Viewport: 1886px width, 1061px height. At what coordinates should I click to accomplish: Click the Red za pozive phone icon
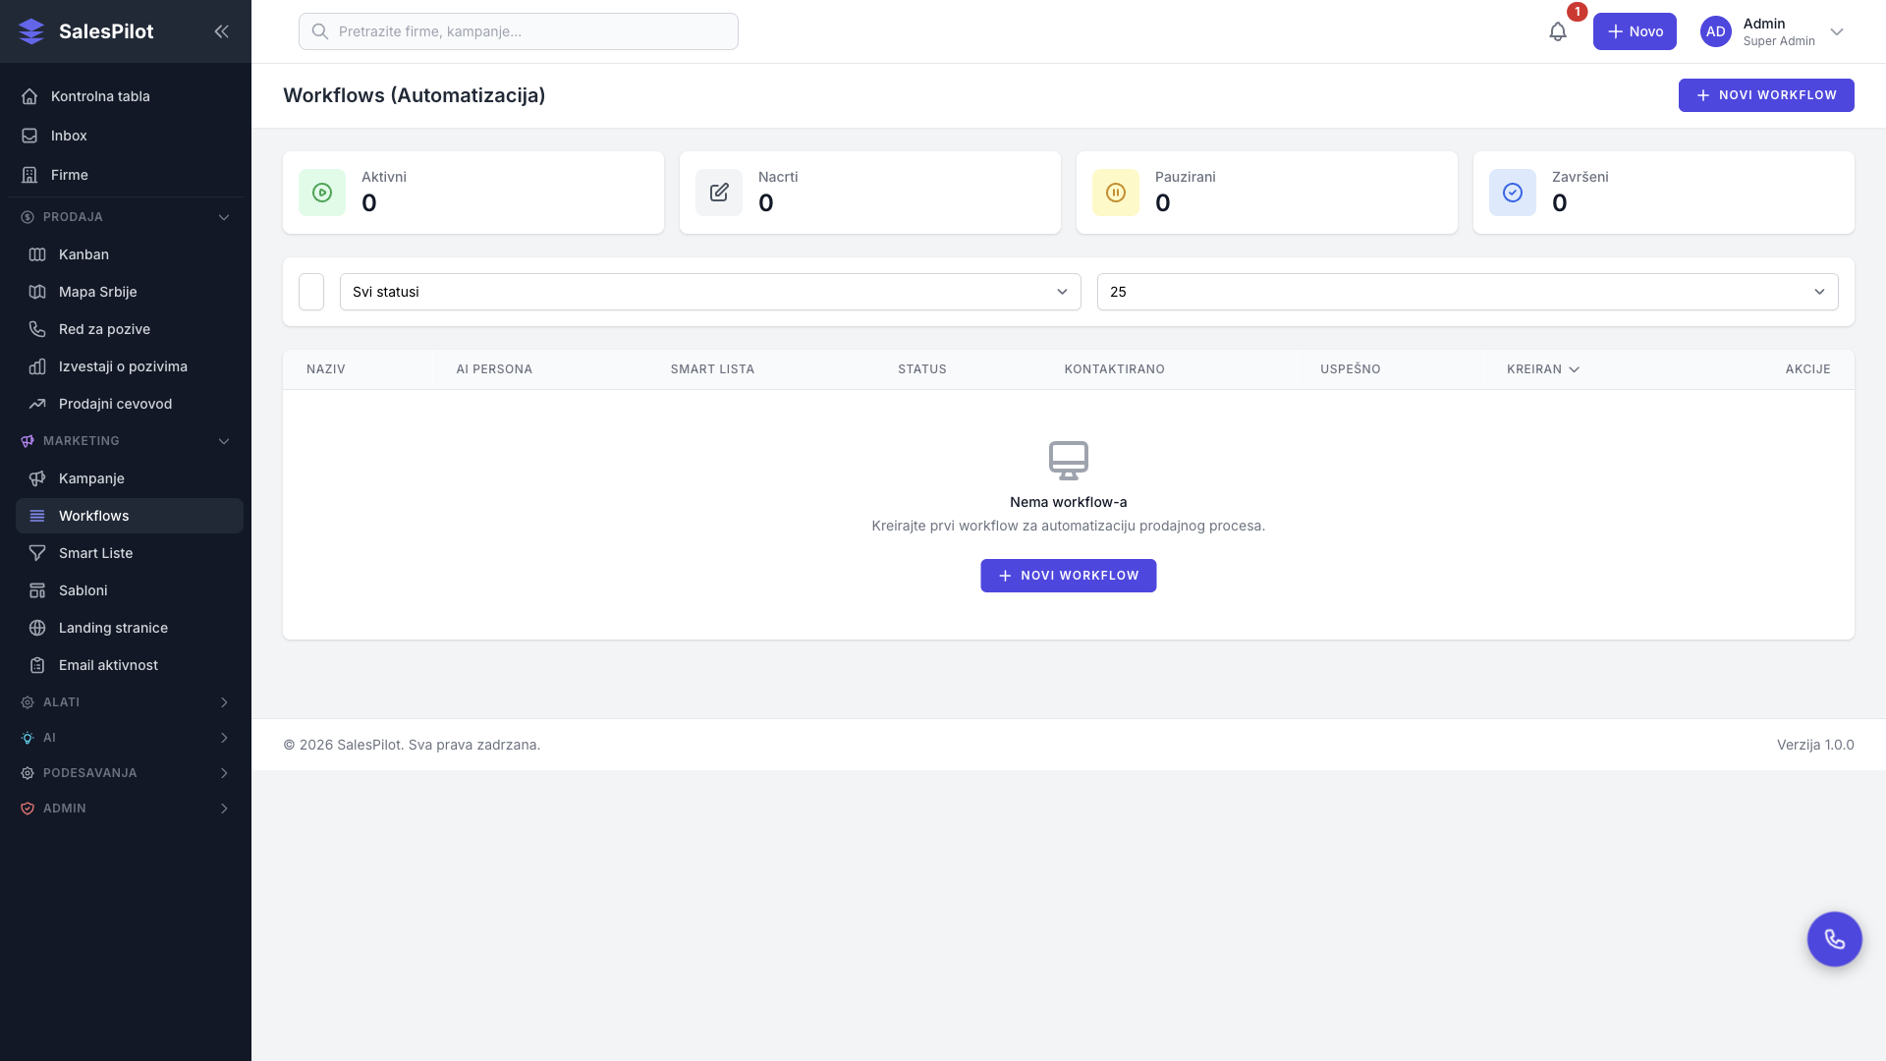36,329
